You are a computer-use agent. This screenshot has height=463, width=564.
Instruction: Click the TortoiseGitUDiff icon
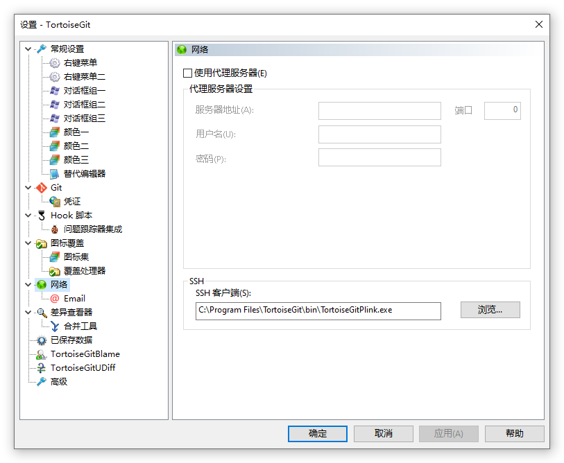point(42,368)
